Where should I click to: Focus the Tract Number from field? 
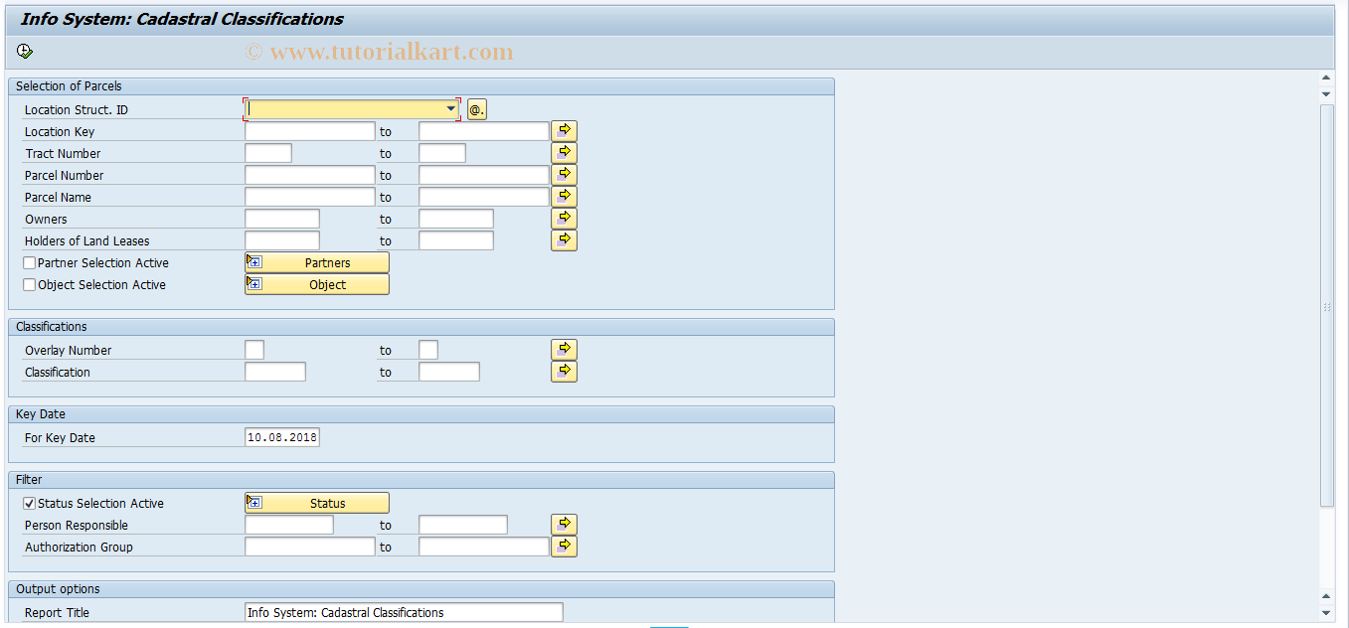pos(268,153)
